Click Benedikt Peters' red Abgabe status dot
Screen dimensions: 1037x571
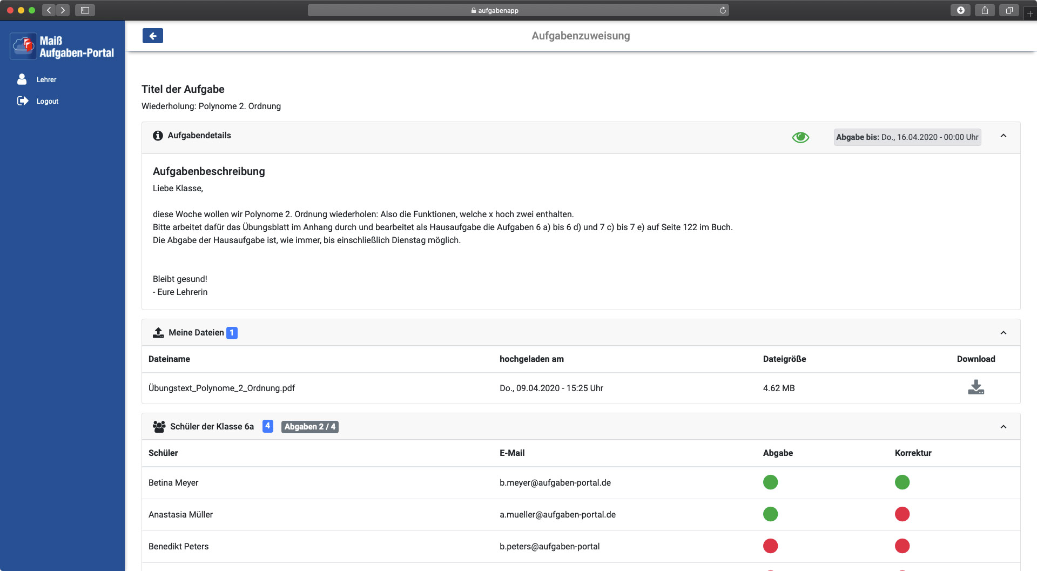(x=770, y=546)
